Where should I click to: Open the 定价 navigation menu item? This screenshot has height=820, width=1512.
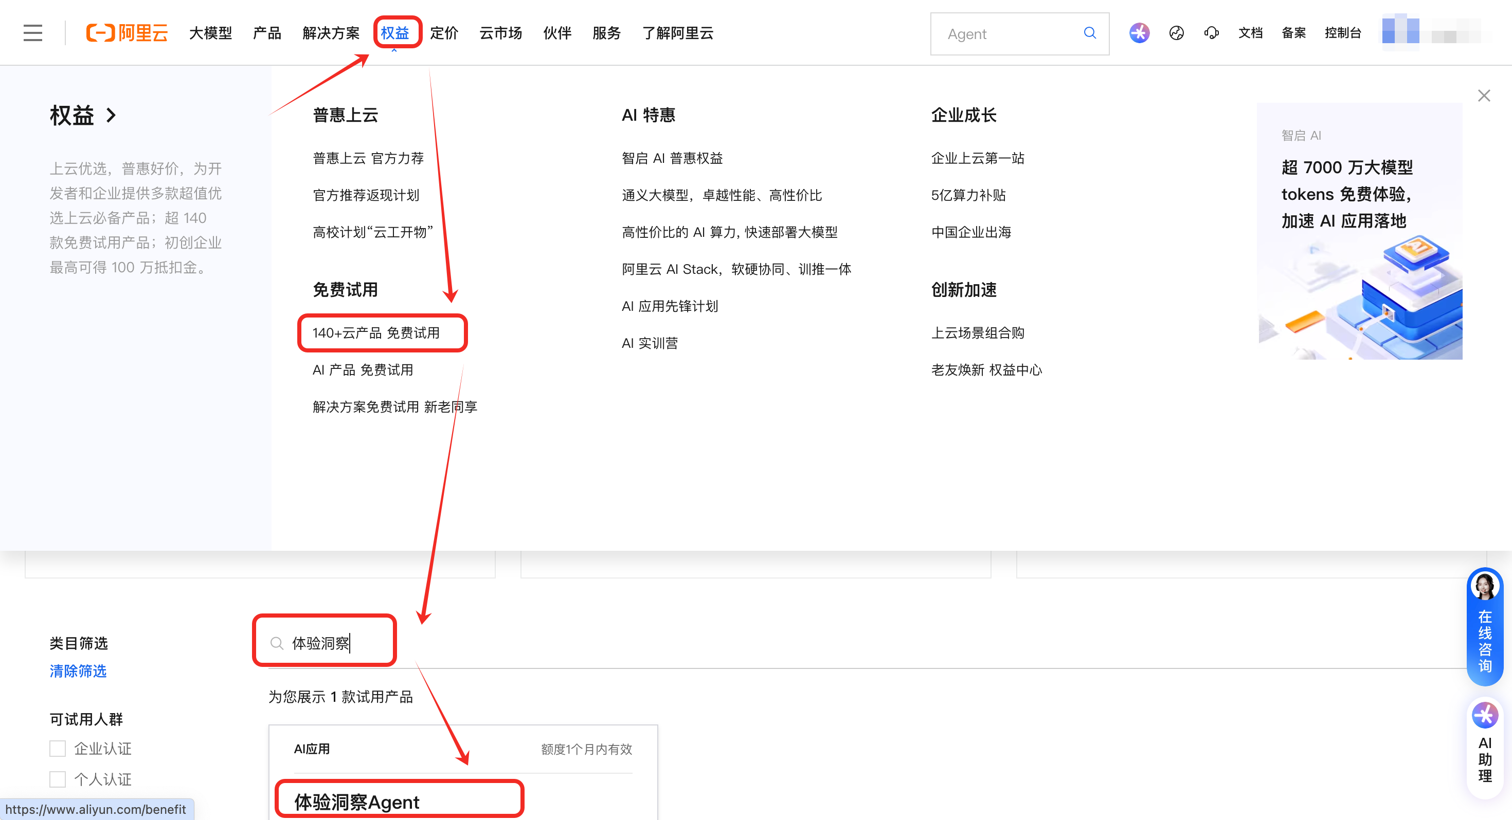[444, 33]
